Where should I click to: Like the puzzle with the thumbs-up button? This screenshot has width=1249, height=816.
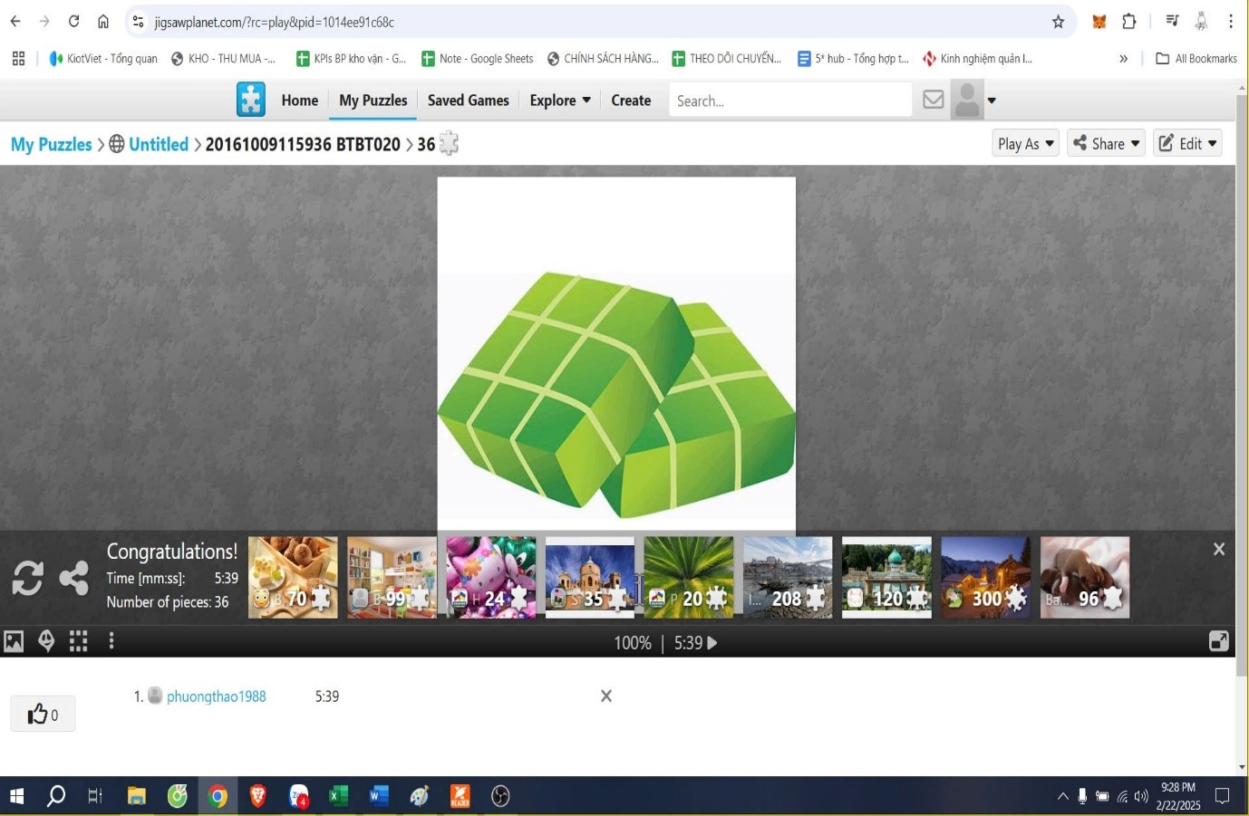click(x=43, y=715)
